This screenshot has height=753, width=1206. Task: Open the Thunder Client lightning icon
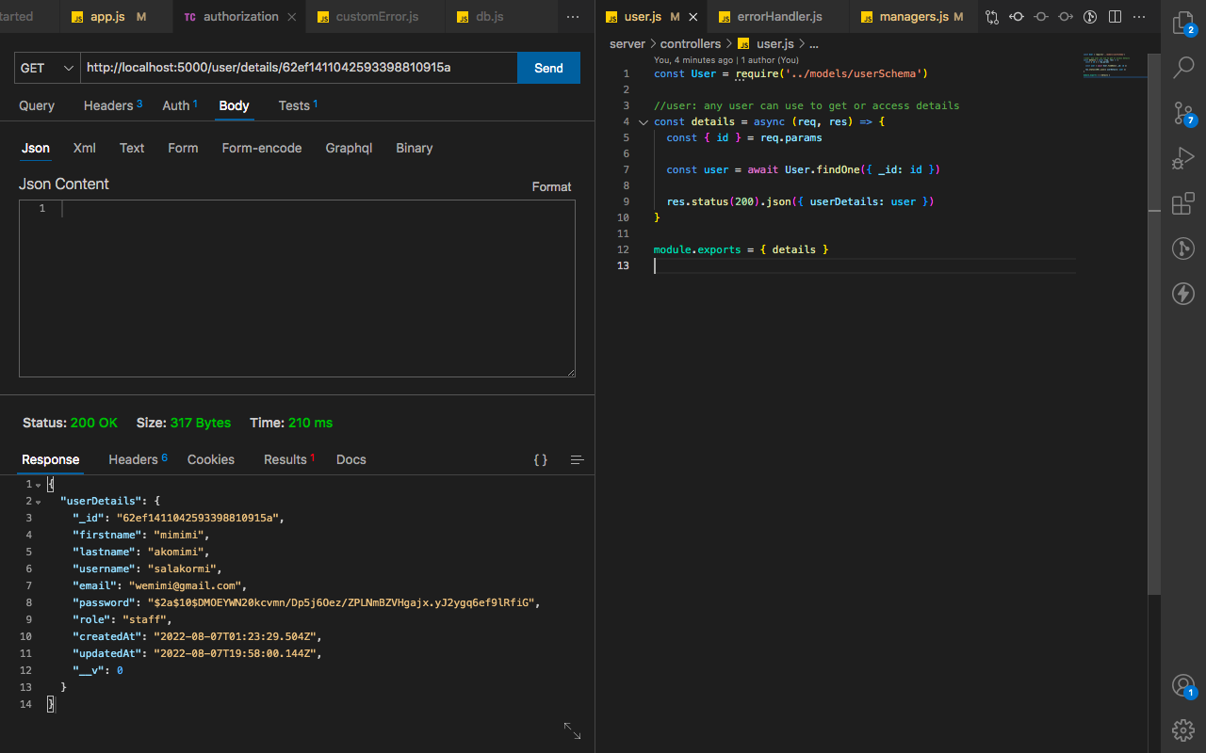(1183, 294)
